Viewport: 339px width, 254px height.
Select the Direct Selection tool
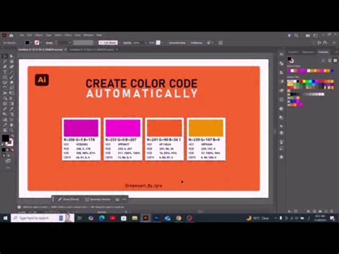click(x=11, y=56)
